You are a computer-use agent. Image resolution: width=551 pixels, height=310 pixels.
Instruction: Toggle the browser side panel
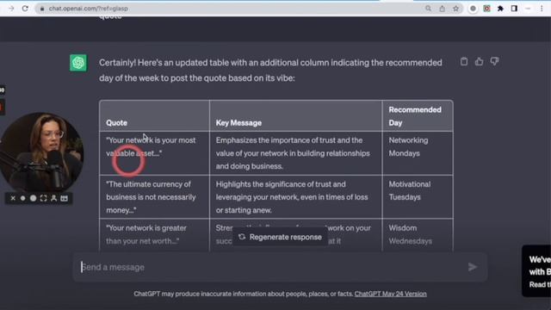pos(514,9)
